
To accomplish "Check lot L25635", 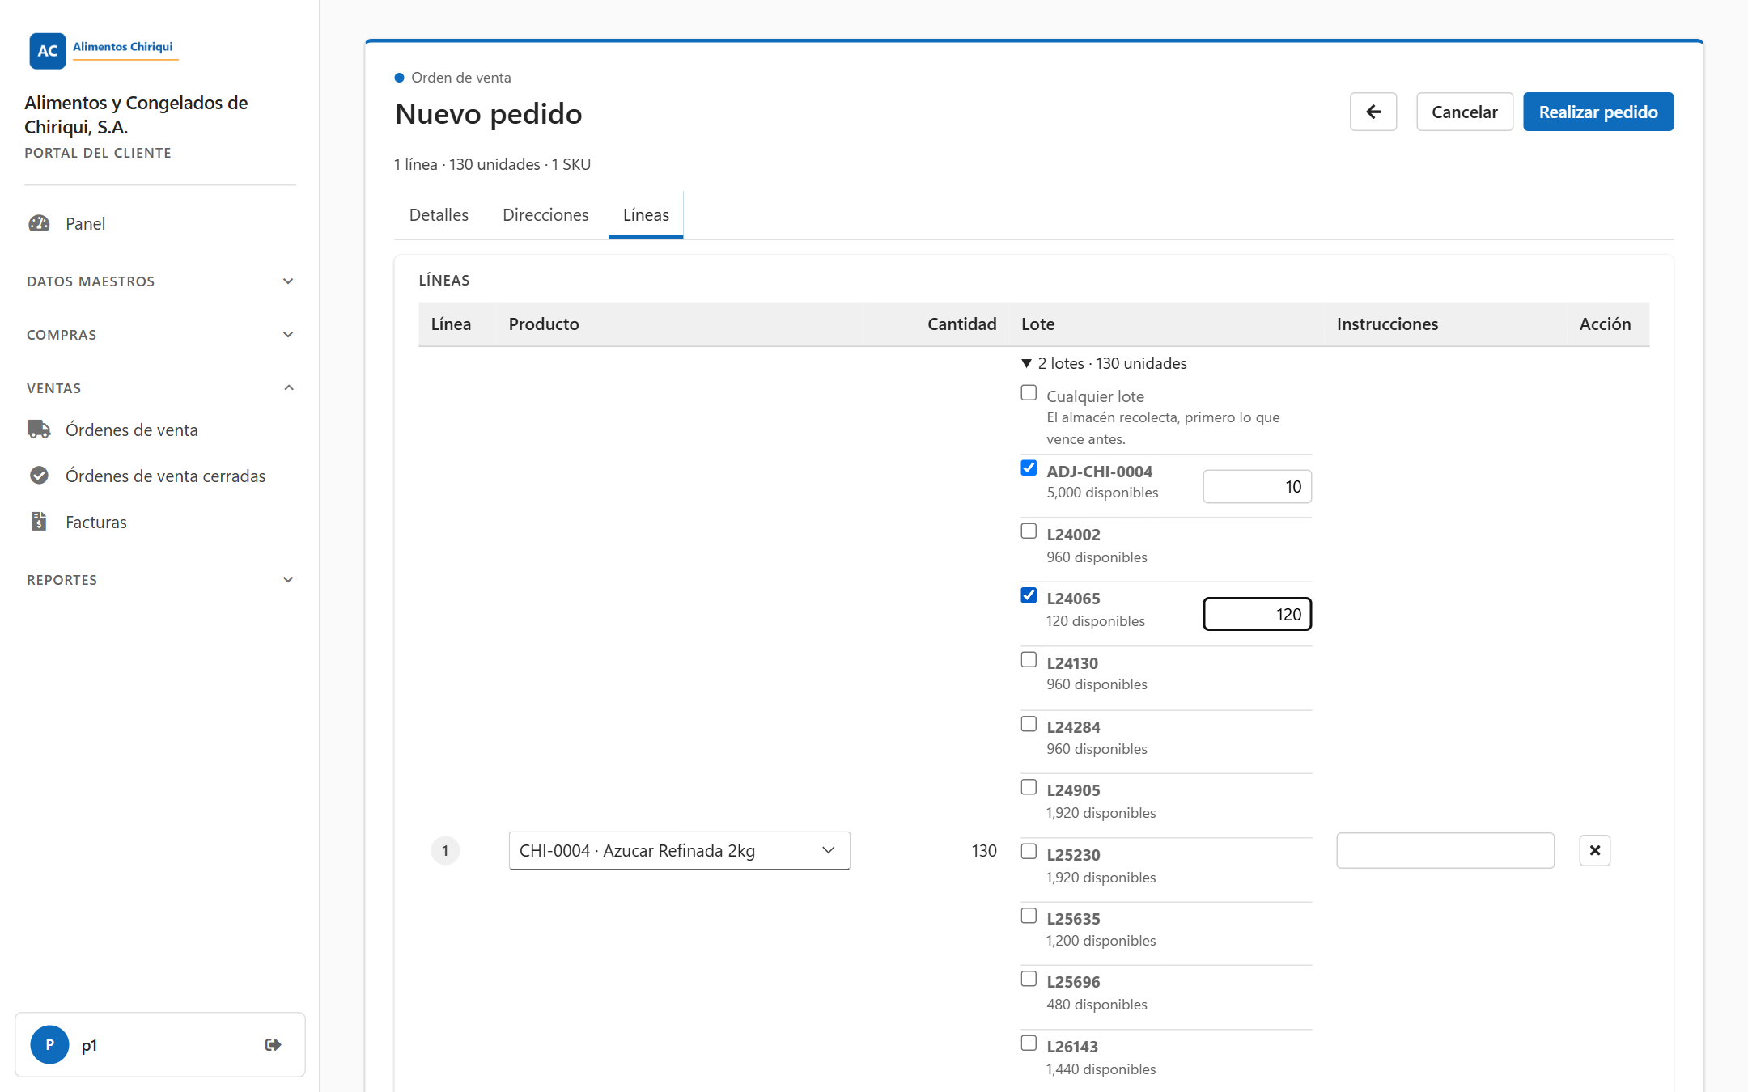I will 1029,916.
